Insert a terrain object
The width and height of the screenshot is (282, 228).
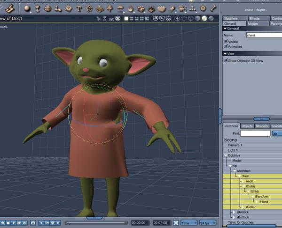[x=100, y=8]
